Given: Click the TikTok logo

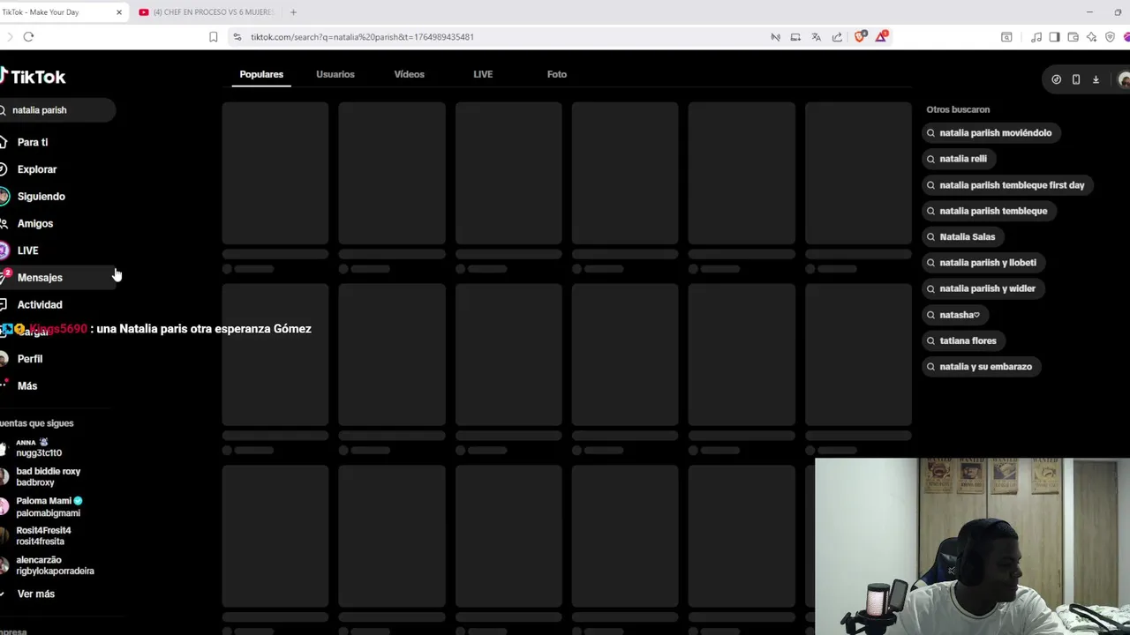Looking at the screenshot, I should [x=33, y=77].
